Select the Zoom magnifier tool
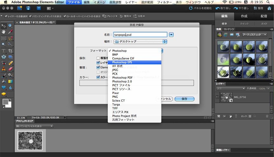Screen dimensions: 274x157 (10, 26)
